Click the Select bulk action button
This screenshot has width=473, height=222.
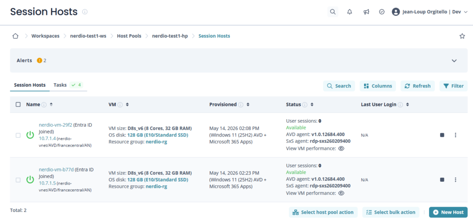(391, 212)
